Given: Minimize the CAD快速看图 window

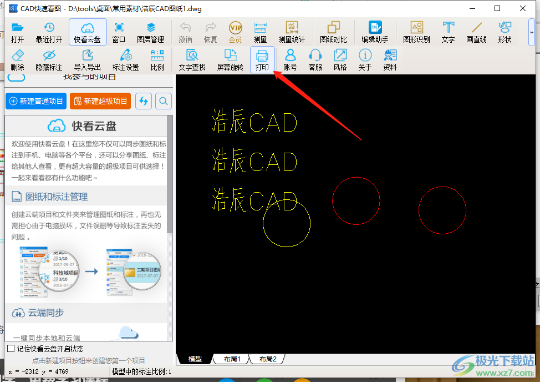Looking at the screenshot, I should click(x=472, y=8).
